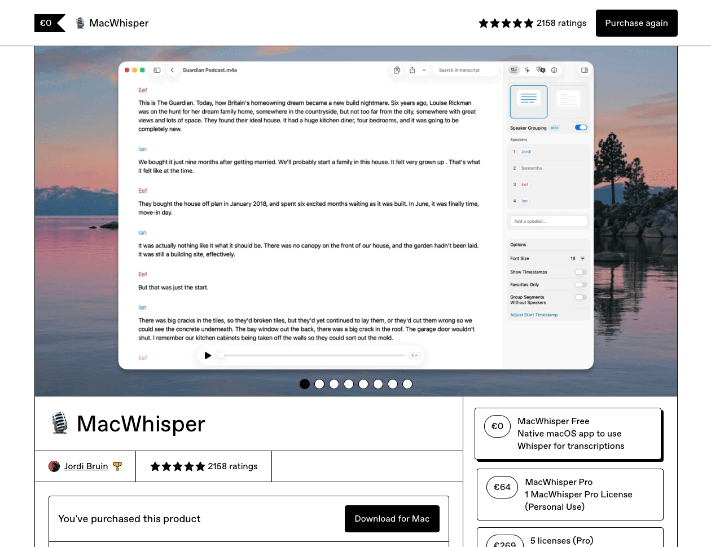Open the dropdown arrow next to the share icon

(x=425, y=70)
